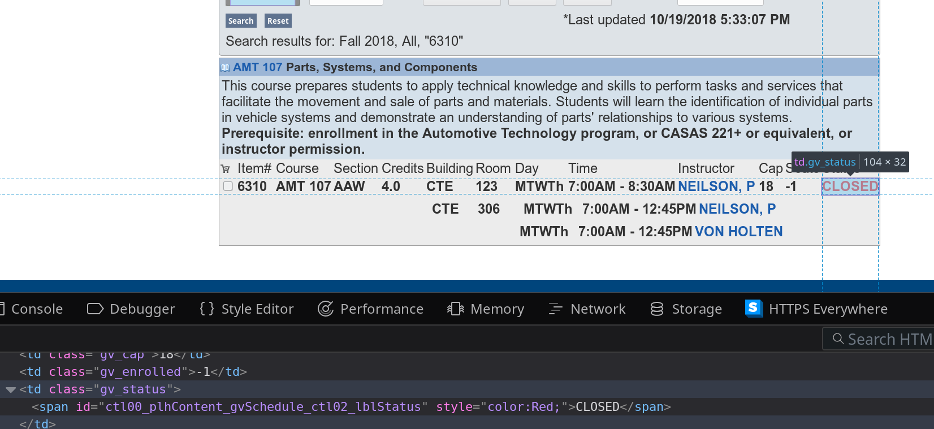The image size is (934, 429).
Task: Collapse the td gv_status node
Action: tap(11, 389)
